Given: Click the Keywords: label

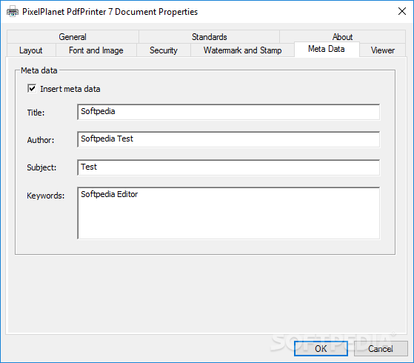Looking at the screenshot, I should 46,196.
